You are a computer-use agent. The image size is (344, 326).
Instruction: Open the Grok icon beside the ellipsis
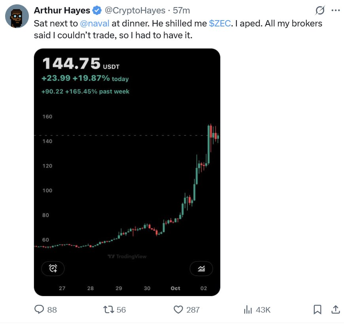(320, 10)
